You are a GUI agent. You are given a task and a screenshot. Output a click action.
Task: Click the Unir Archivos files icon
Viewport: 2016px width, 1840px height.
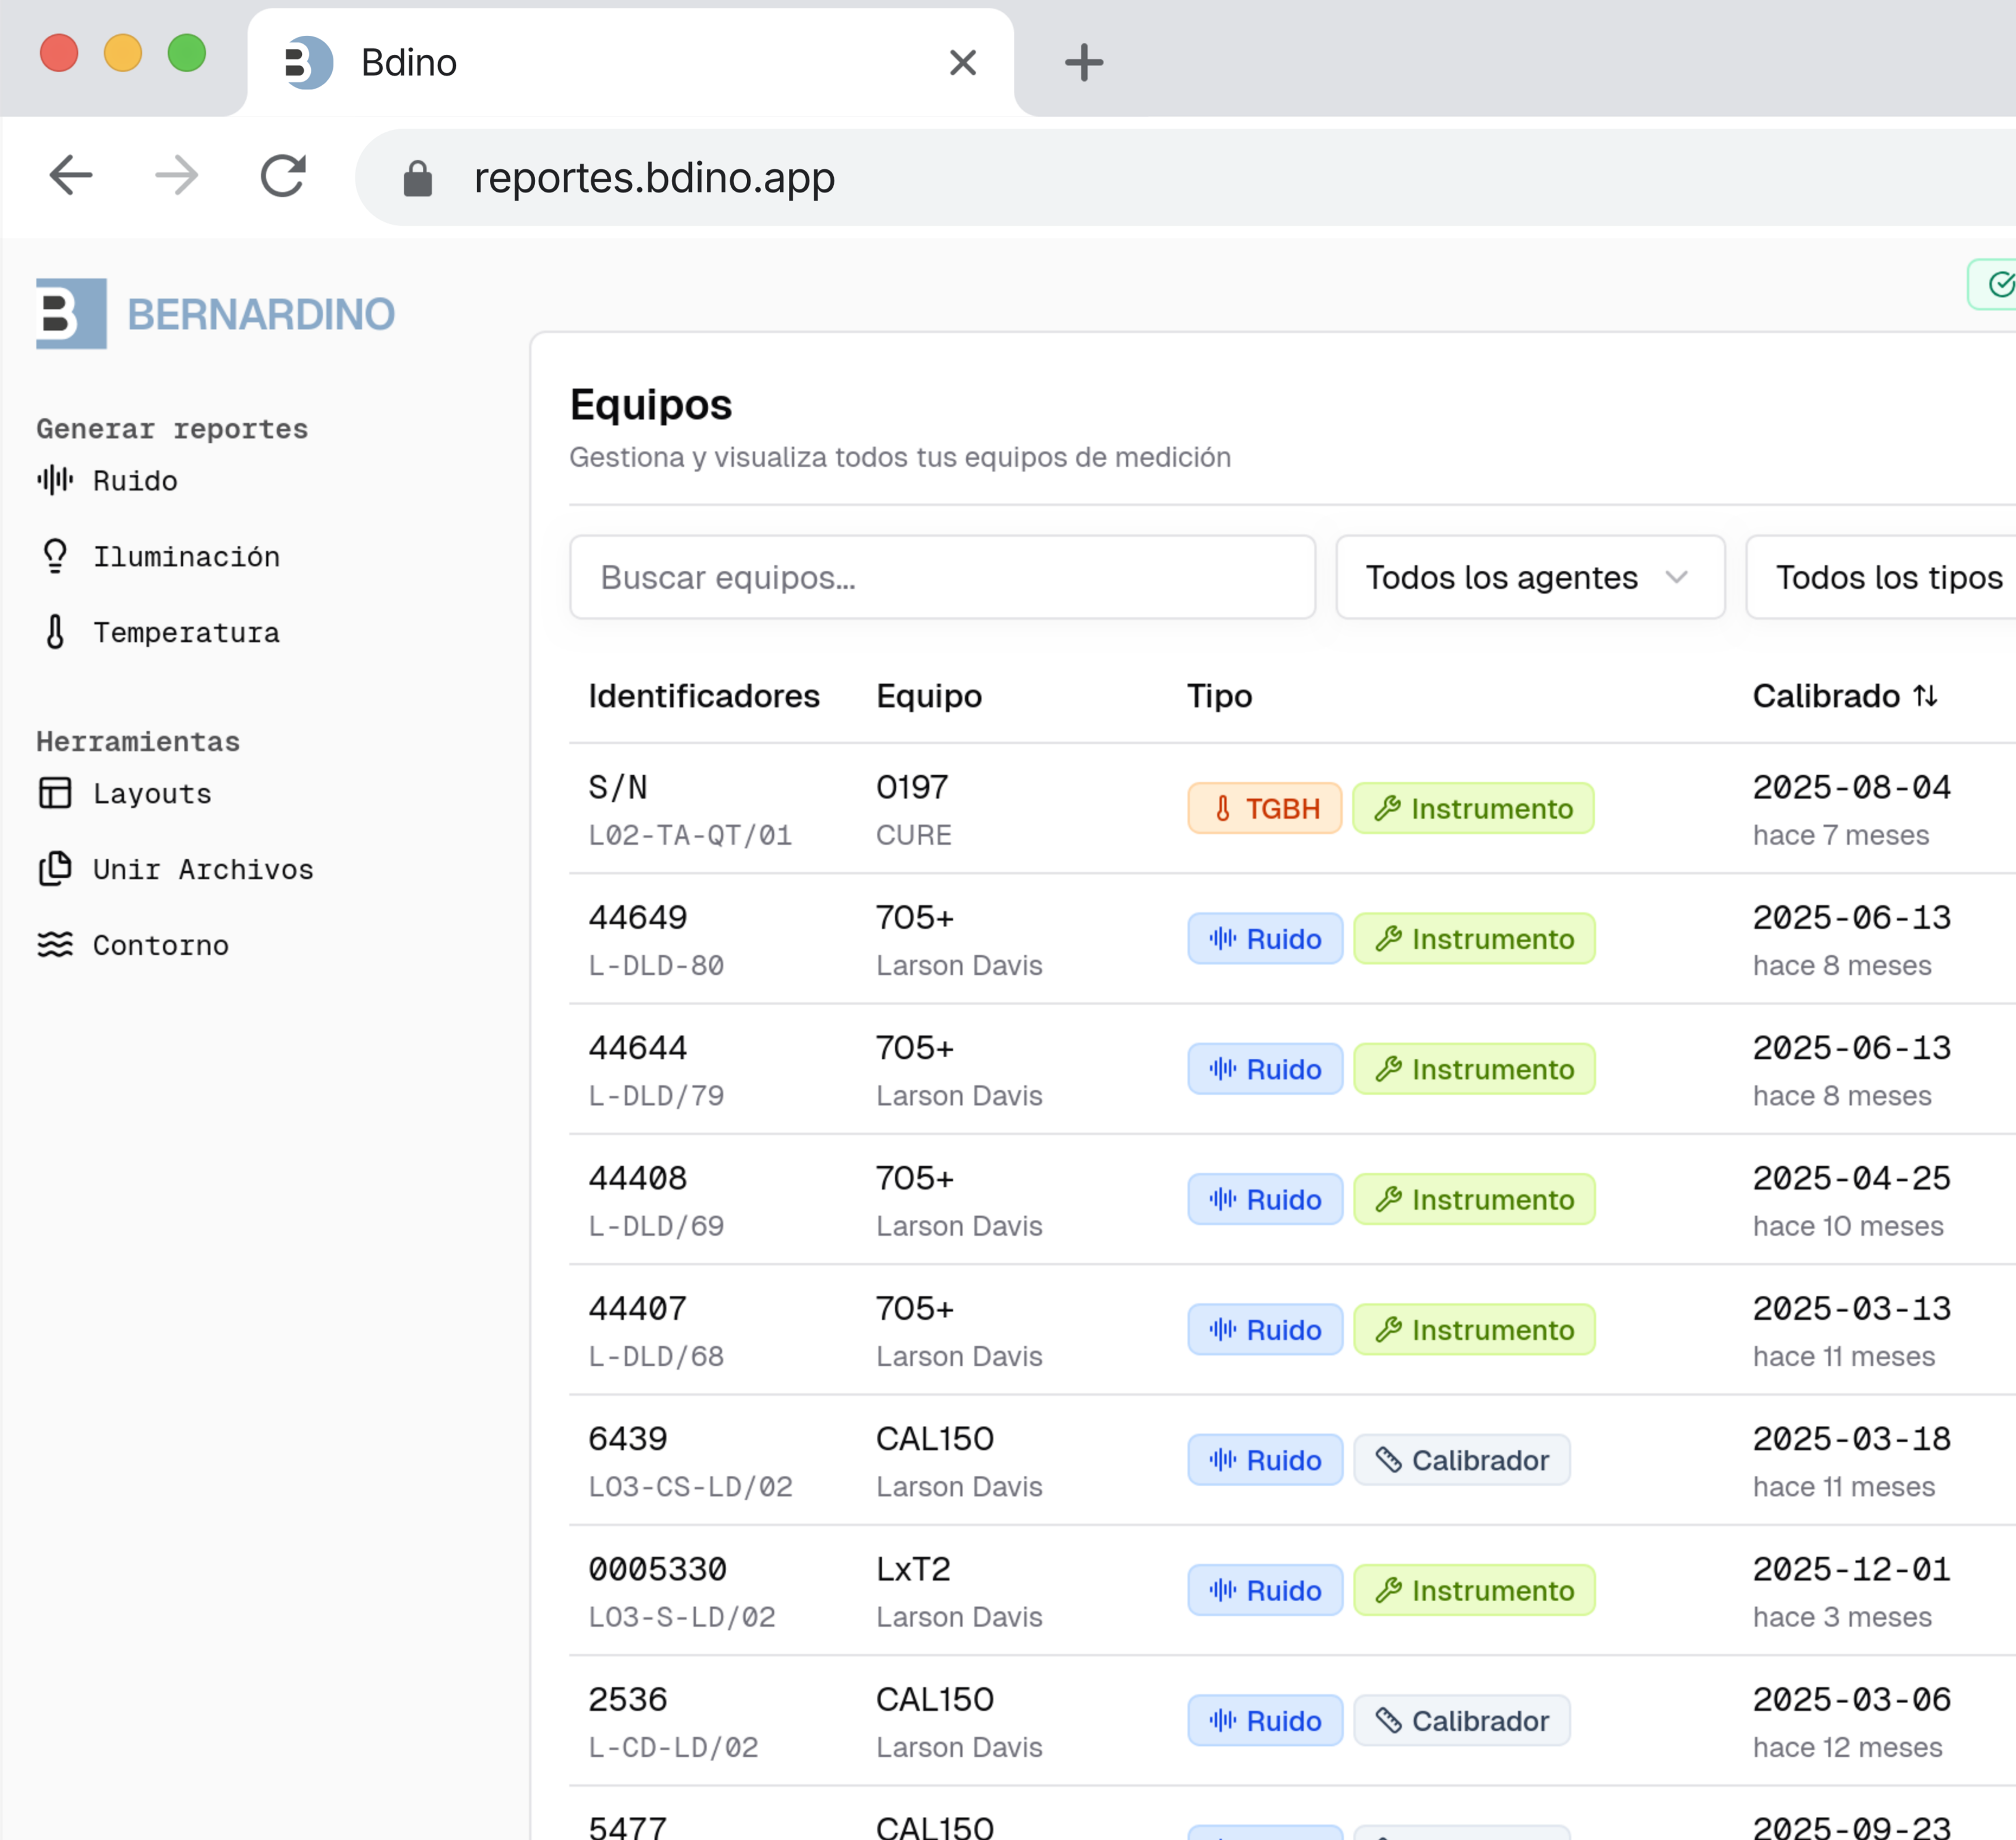[x=55, y=869]
